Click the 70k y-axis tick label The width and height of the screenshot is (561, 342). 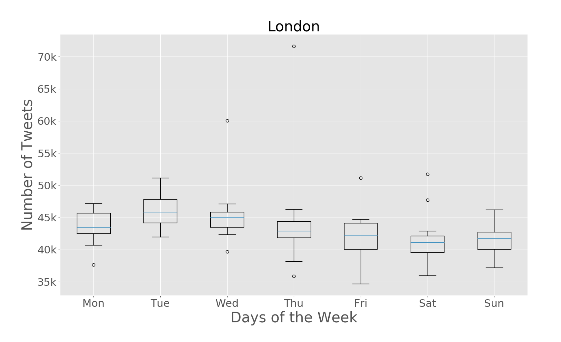pos(47,57)
